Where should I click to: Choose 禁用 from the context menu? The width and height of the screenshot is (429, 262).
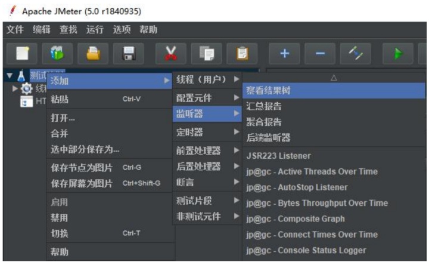[110, 218]
